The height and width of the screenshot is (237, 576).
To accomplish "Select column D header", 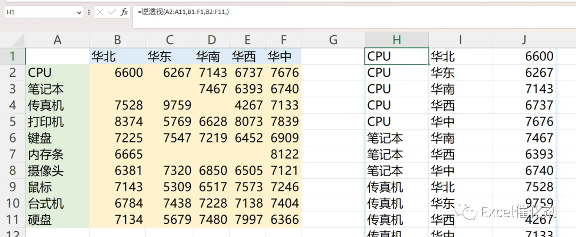I will [x=212, y=39].
